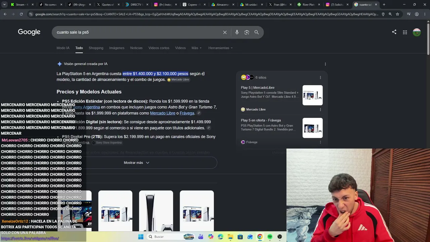Open Frávega PS5 bundle thumbnail

(x=312, y=128)
